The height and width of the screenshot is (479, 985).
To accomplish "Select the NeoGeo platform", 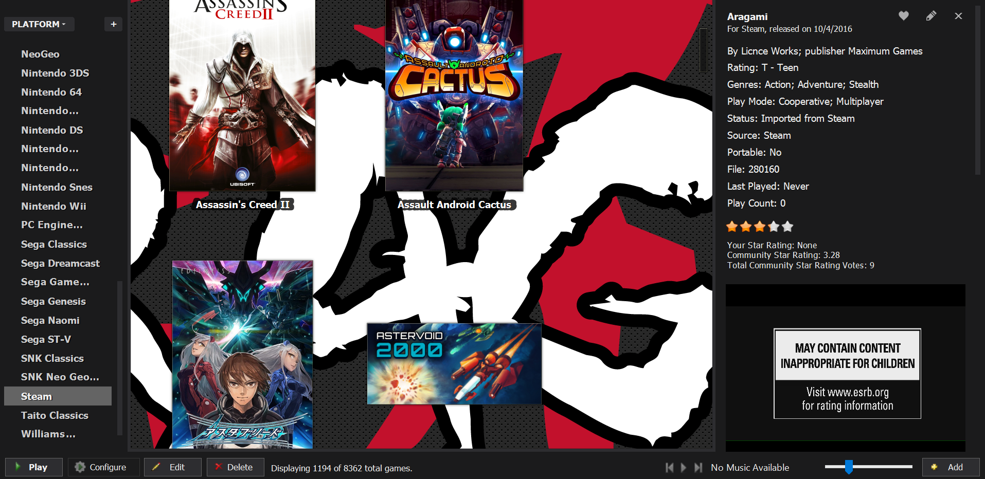I will [40, 54].
